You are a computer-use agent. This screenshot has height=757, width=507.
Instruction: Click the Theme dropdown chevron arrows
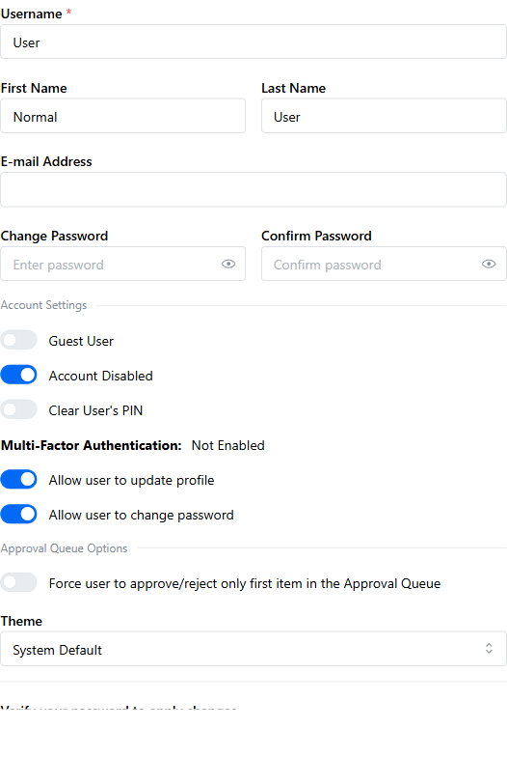(x=489, y=649)
